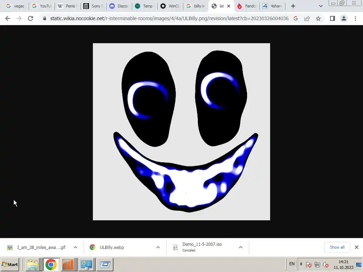363x272 pixels.
Task: Click the ULBilly smiley face image
Action: [181, 132]
